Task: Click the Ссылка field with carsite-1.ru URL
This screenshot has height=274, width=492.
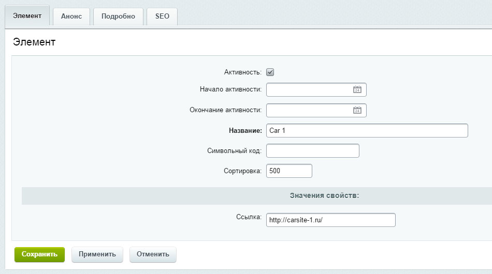Action: coord(330,220)
